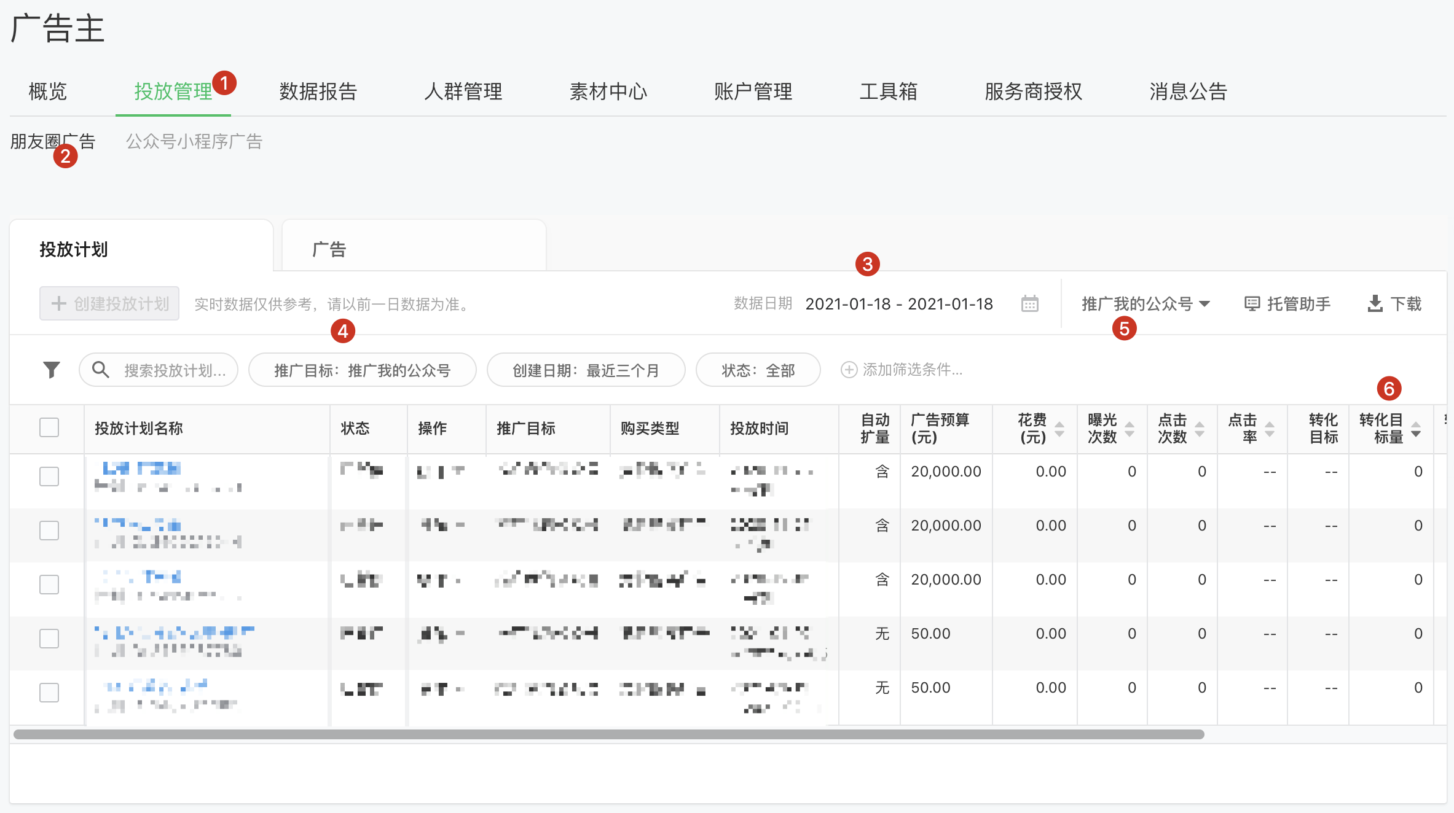This screenshot has width=1454, height=813.
Task: Toggle the select-all checkbox in table header
Action: tap(49, 427)
